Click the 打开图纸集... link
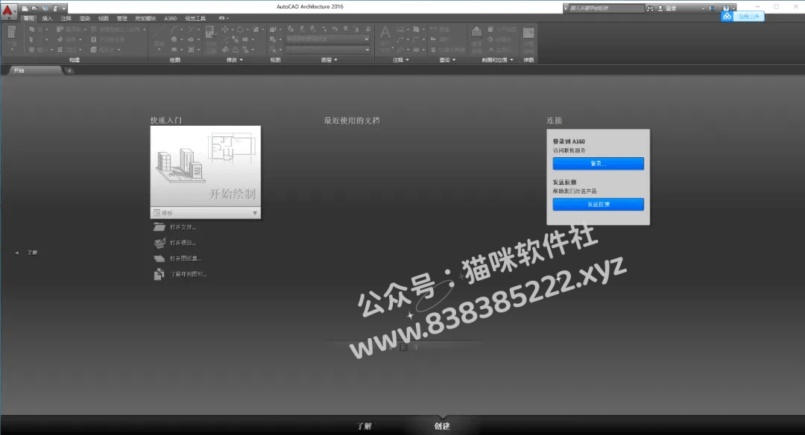Image resolution: width=805 pixels, height=435 pixels. tap(186, 258)
